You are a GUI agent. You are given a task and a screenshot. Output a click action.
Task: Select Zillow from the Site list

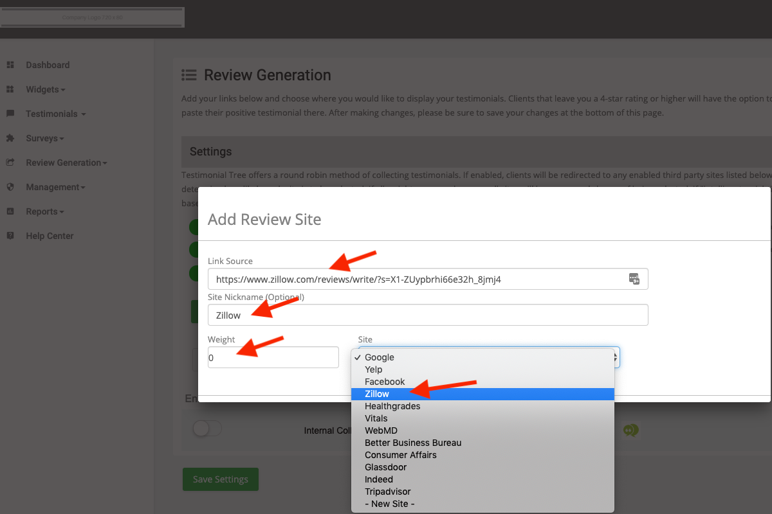click(482, 394)
